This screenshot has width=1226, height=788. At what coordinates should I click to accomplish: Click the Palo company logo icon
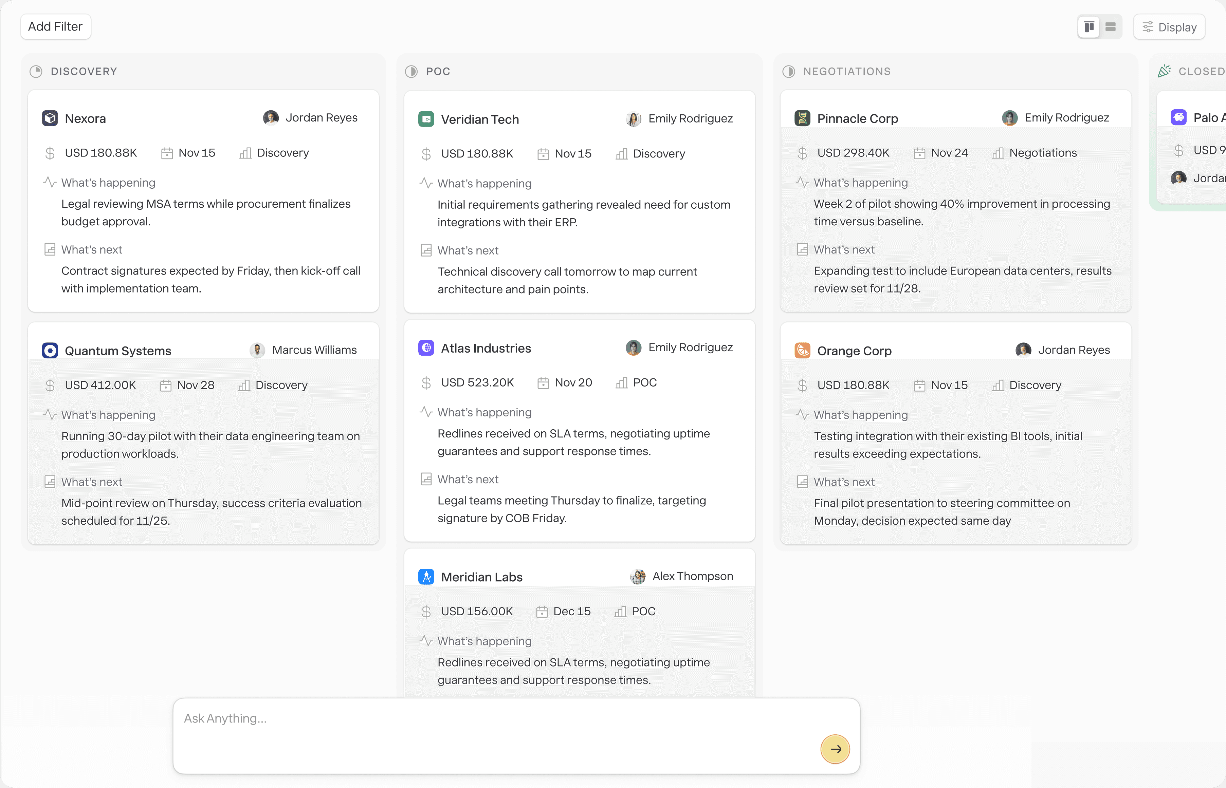click(x=1178, y=117)
